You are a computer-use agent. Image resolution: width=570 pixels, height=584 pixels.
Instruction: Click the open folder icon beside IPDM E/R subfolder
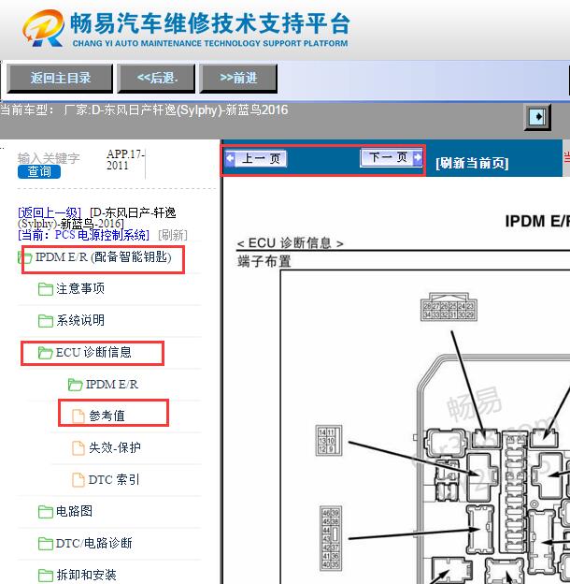pyautogui.click(x=75, y=385)
